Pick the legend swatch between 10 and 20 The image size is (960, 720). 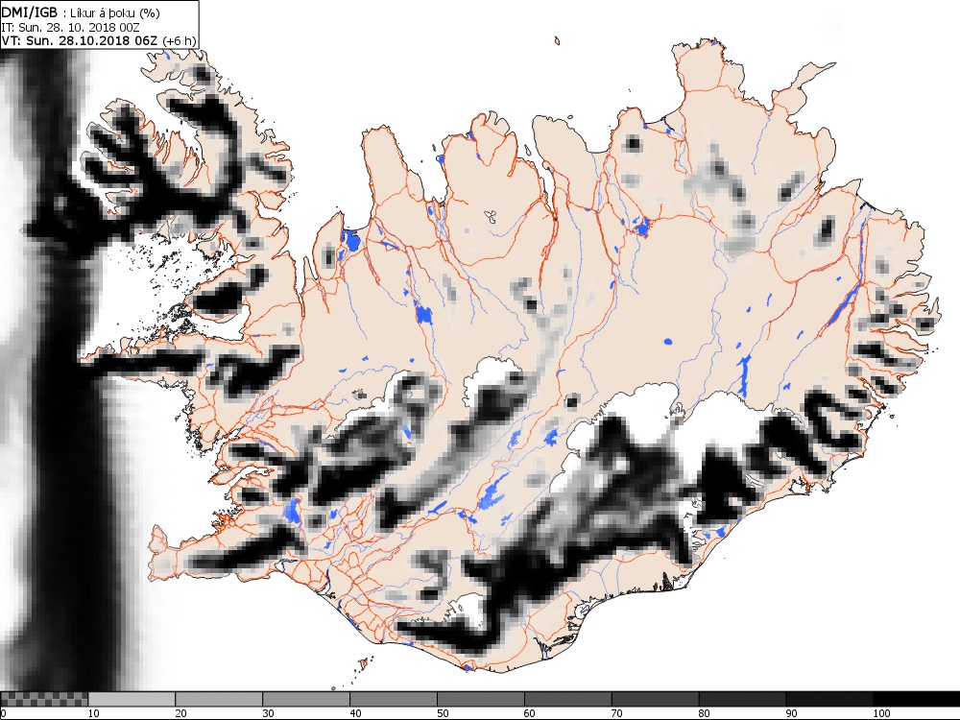(x=132, y=699)
